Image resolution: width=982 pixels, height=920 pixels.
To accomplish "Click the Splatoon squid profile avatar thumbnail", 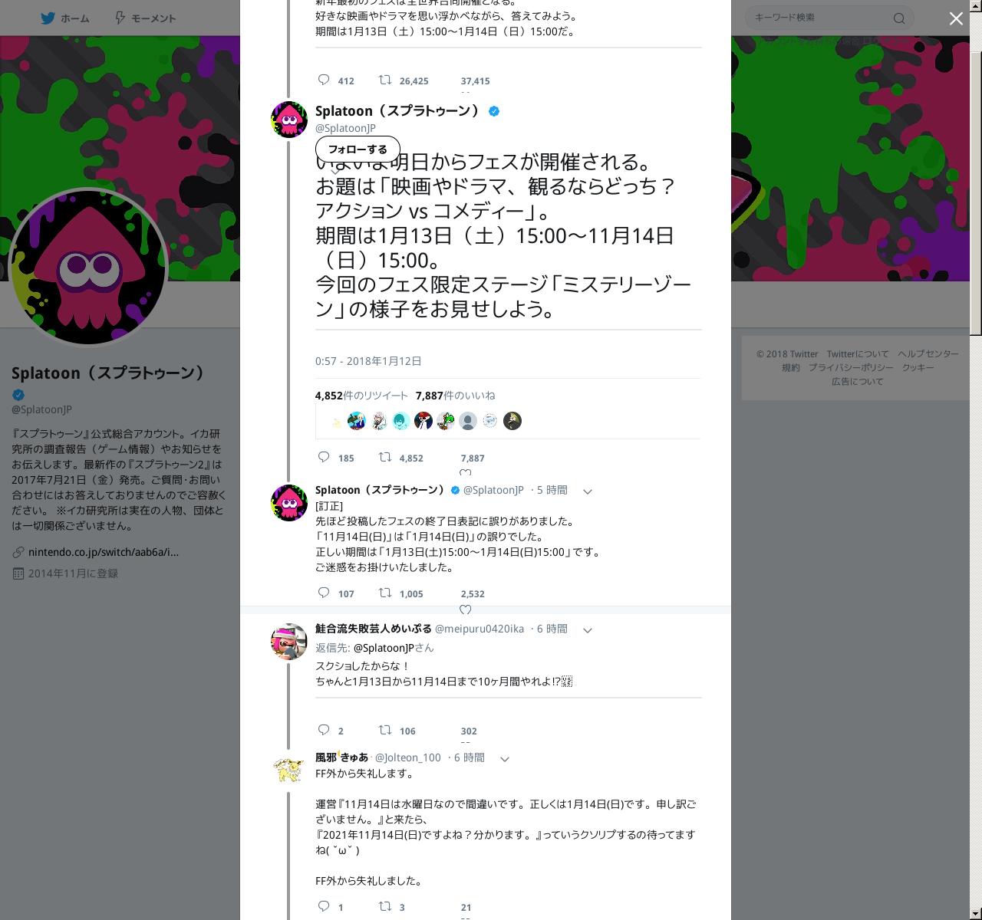I will (289, 120).
